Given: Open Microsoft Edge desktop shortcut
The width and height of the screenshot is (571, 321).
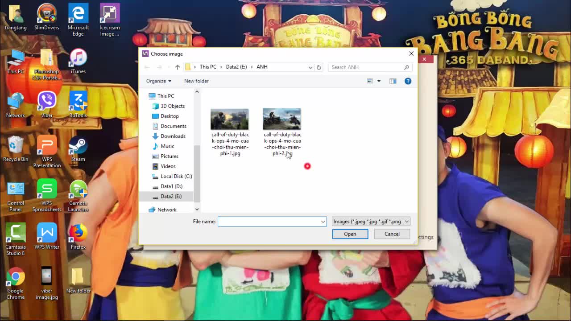Looking at the screenshot, I should (78, 21).
